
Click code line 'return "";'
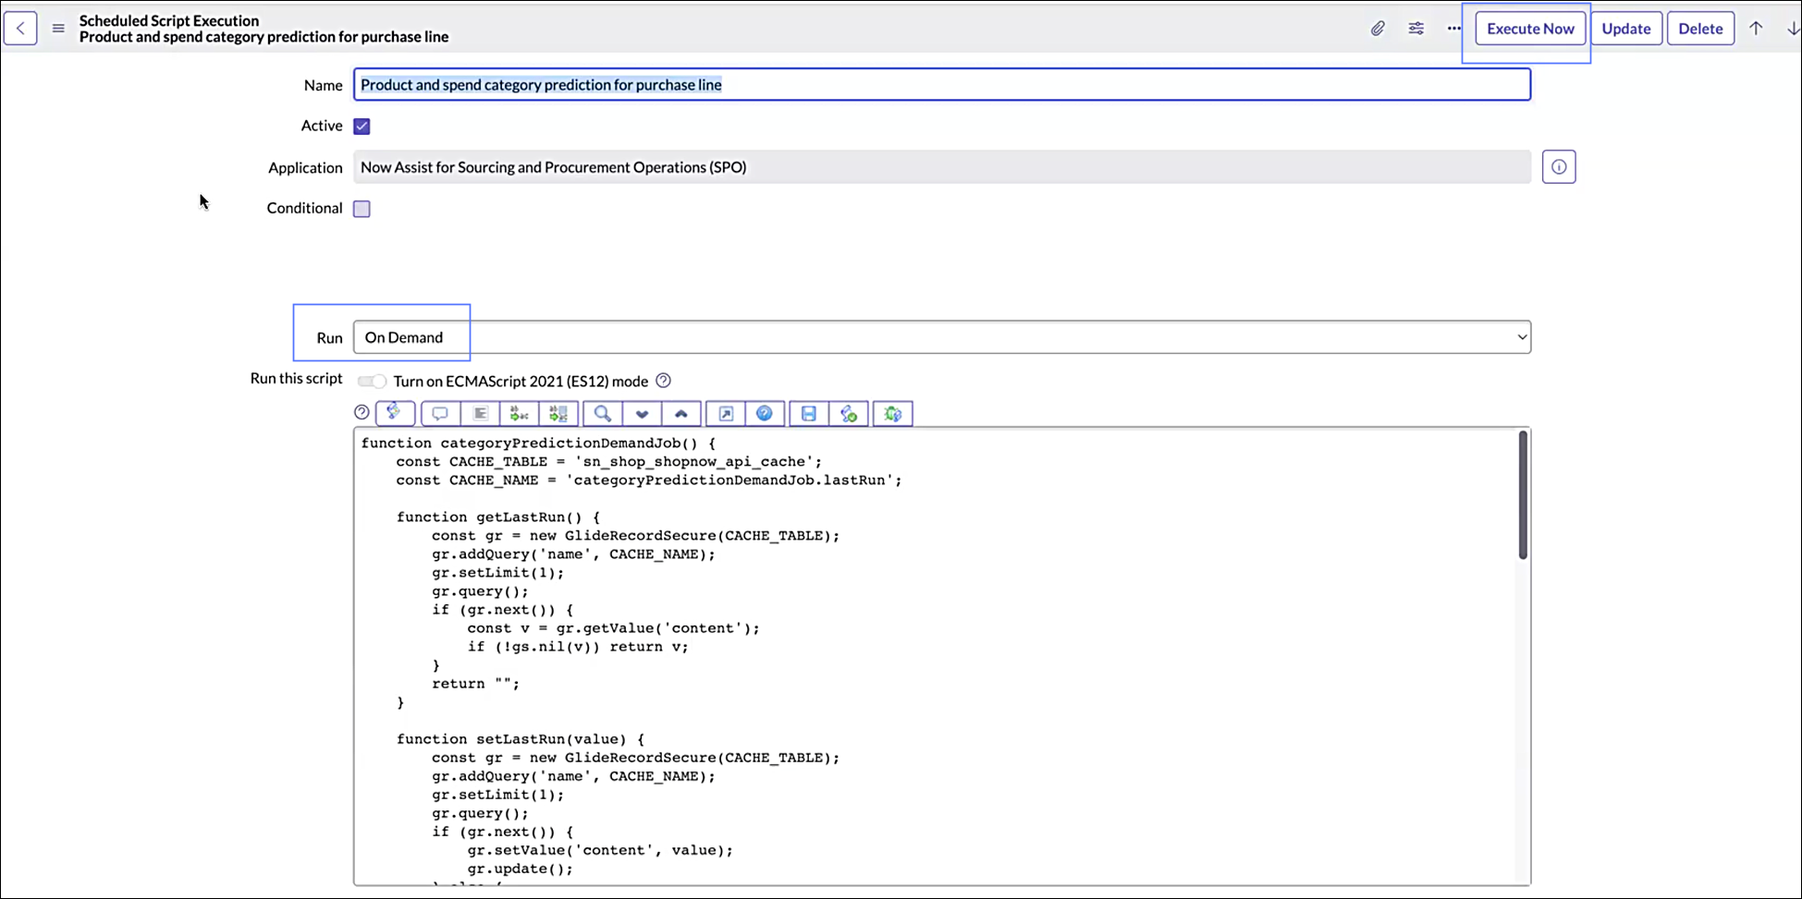[475, 684]
